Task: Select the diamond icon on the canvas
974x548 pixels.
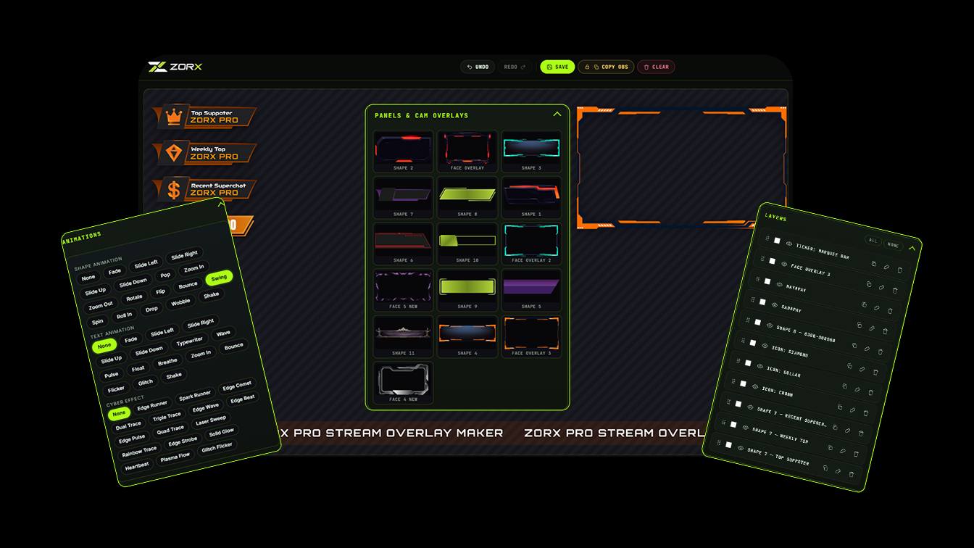Action: pyautogui.click(x=173, y=152)
